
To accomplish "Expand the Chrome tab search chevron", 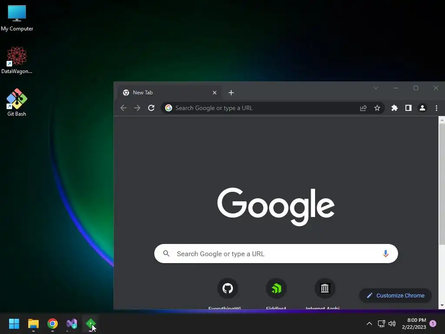I will coord(376,88).
